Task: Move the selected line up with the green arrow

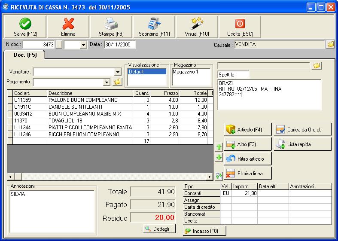Action: (219, 147)
